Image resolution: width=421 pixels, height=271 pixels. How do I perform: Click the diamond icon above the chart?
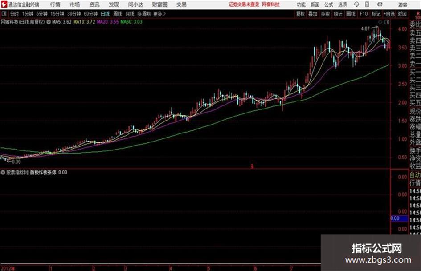(380, 22)
